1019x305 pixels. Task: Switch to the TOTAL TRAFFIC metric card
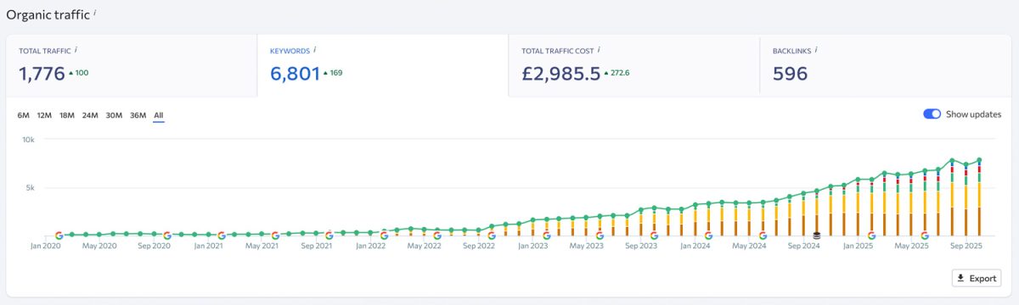(x=132, y=66)
